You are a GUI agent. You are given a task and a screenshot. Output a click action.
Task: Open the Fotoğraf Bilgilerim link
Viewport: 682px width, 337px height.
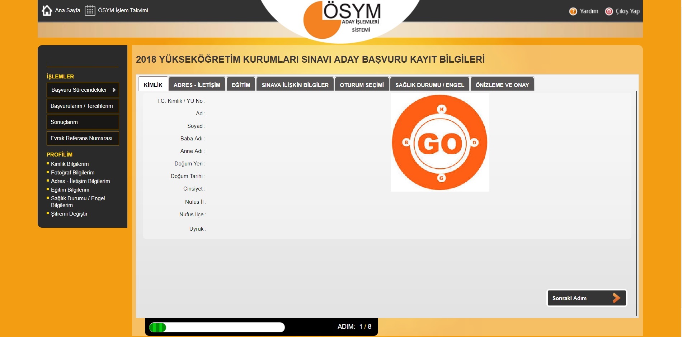(72, 173)
